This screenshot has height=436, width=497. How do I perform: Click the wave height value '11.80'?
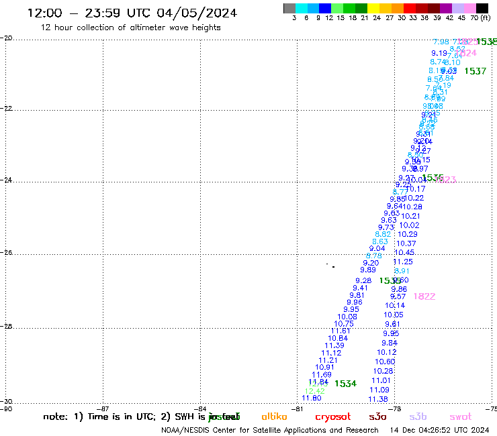pyautogui.click(x=312, y=398)
